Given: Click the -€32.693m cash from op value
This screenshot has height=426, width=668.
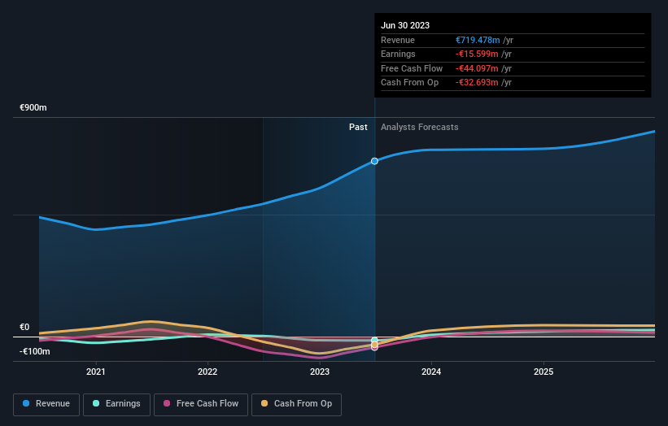Looking at the screenshot, I should (x=477, y=83).
